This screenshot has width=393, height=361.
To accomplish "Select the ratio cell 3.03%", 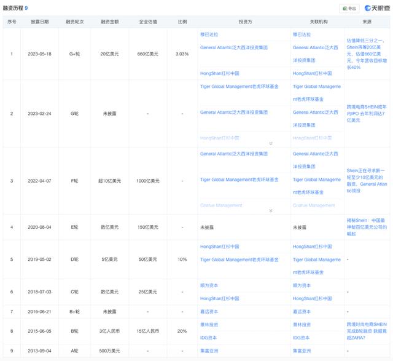I will click(182, 54).
